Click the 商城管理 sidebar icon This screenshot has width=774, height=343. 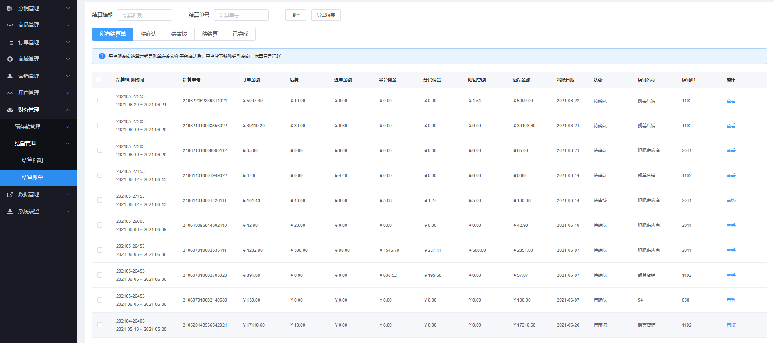tap(10, 59)
